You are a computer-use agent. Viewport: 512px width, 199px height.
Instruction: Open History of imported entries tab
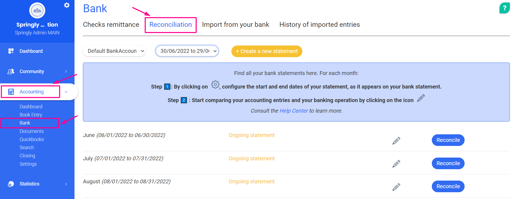click(x=319, y=25)
